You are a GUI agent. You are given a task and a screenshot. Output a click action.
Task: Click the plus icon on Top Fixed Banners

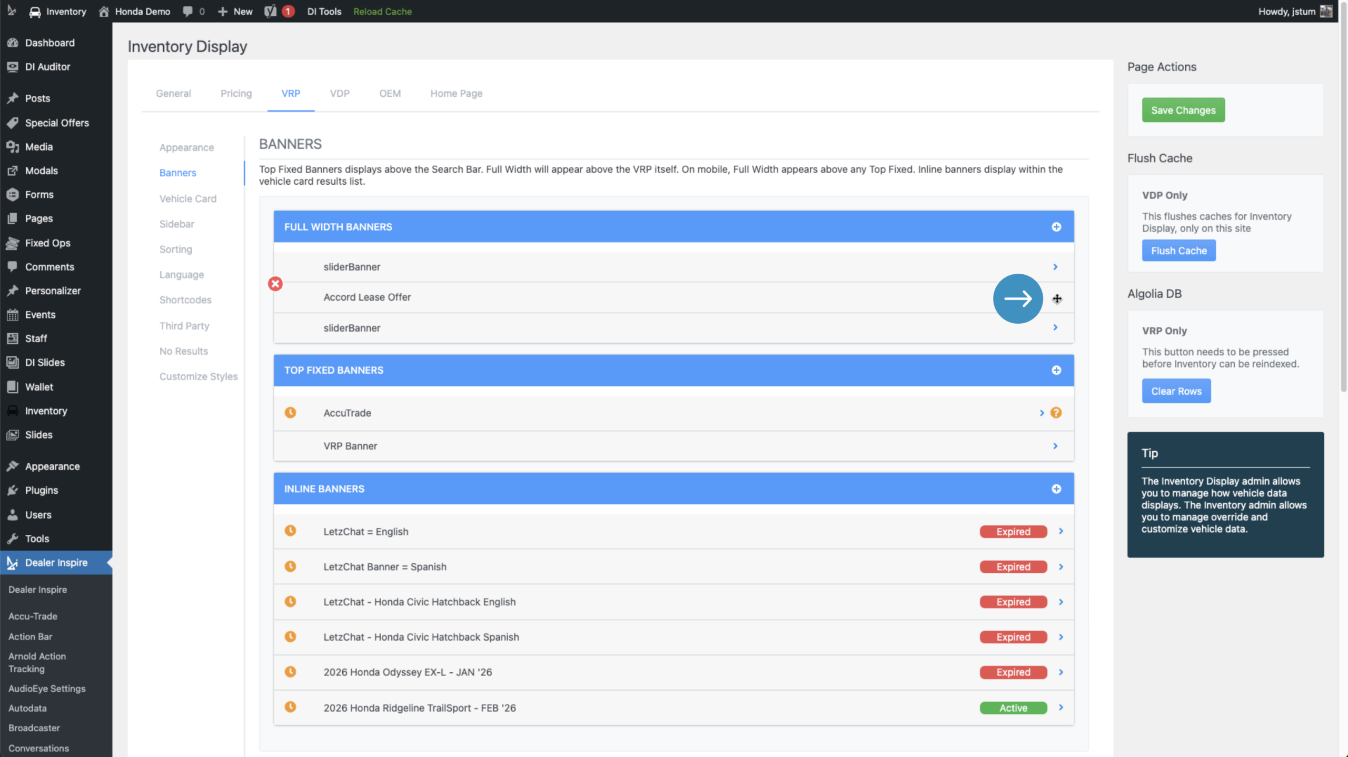click(1056, 370)
